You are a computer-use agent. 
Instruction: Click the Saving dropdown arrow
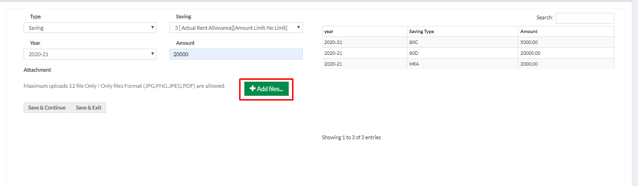pos(299,27)
